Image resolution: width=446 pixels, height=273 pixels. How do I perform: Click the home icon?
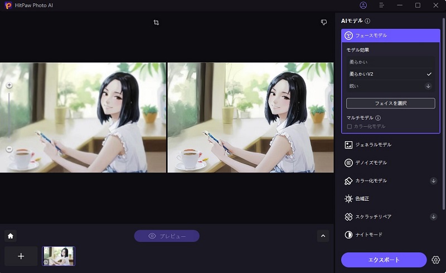coord(10,236)
